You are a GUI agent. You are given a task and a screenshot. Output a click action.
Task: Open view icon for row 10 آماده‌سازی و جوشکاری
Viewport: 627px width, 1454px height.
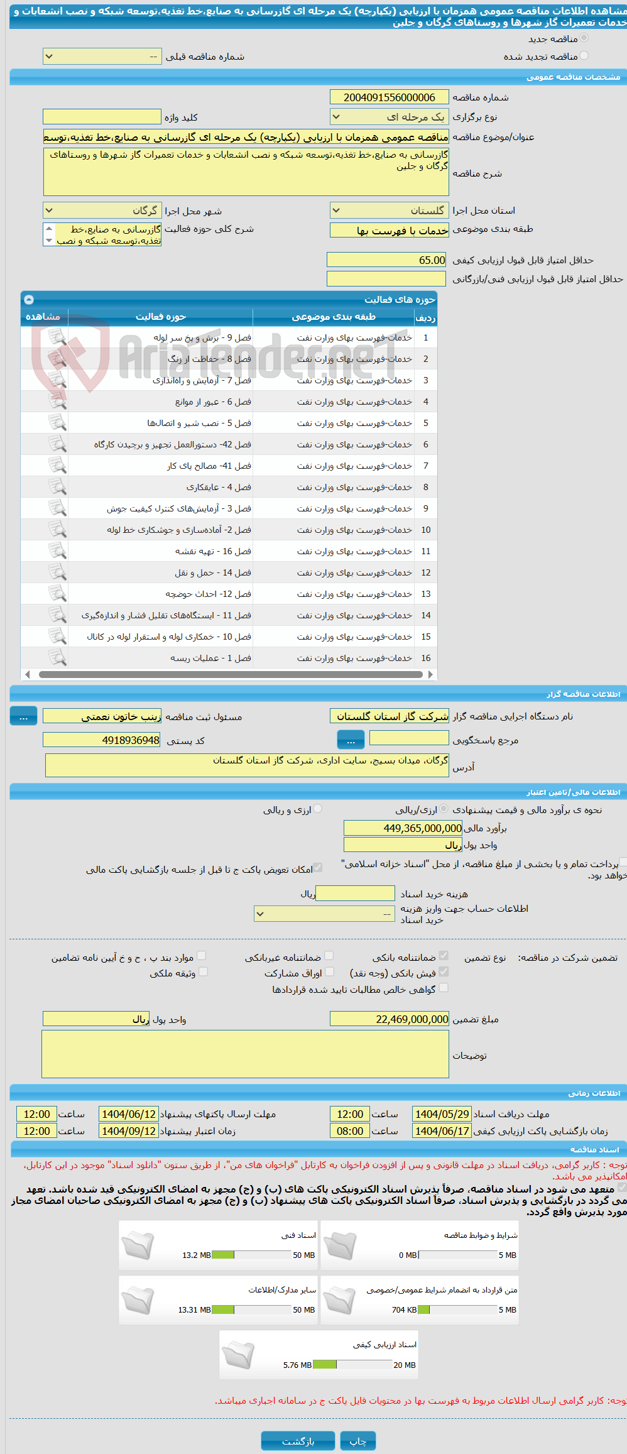click(57, 530)
